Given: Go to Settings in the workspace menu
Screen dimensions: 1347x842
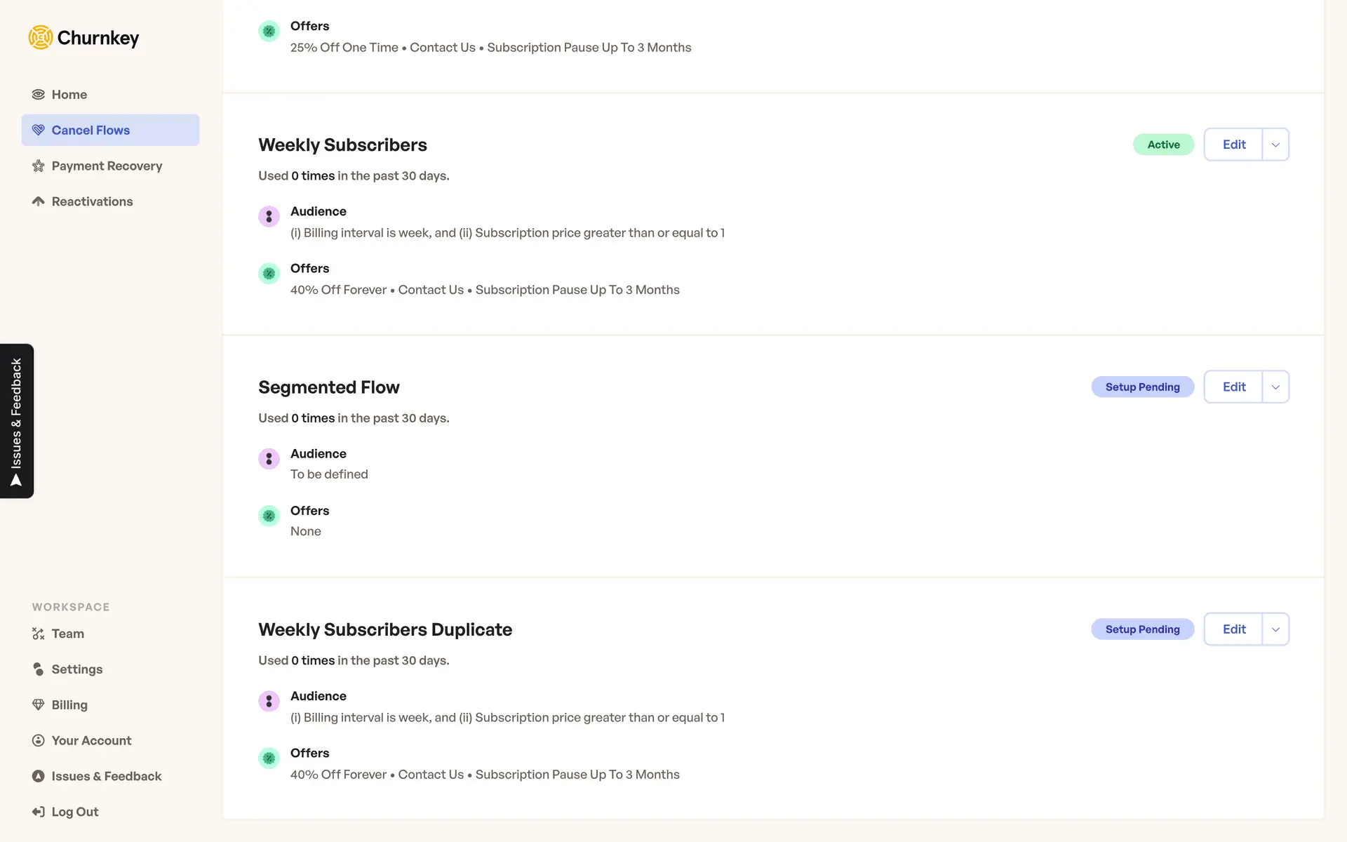Looking at the screenshot, I should coord(77,669).
